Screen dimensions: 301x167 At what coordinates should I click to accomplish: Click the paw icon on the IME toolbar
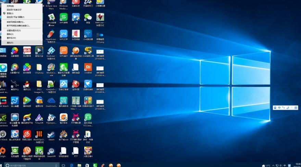tap(275, 108)
